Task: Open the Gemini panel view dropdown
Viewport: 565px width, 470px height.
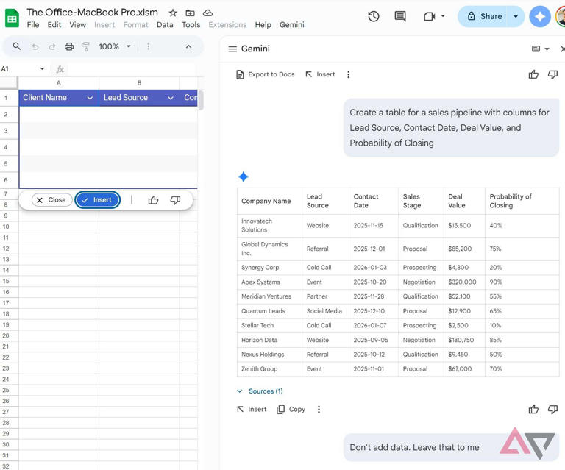Action: tap(540, 49)
